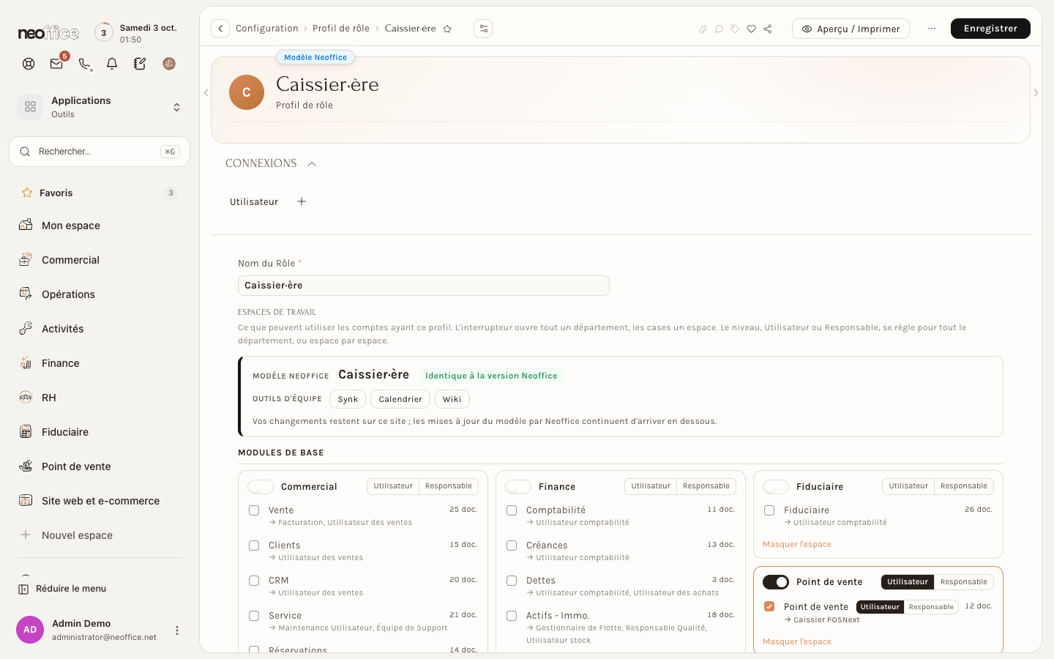
Task: Go back with the left arrow button
Action: pos(220,29)
